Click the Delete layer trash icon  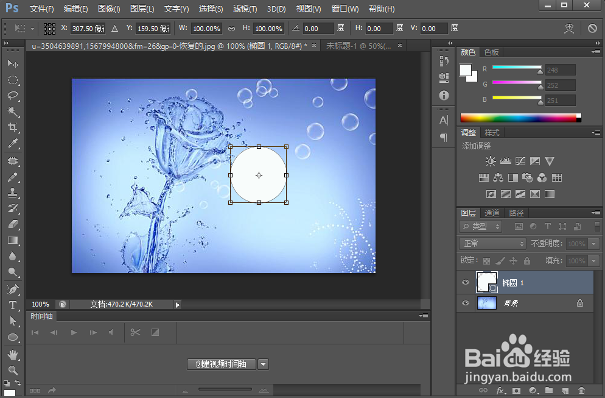pyautogui.click(x=581, y=390)
